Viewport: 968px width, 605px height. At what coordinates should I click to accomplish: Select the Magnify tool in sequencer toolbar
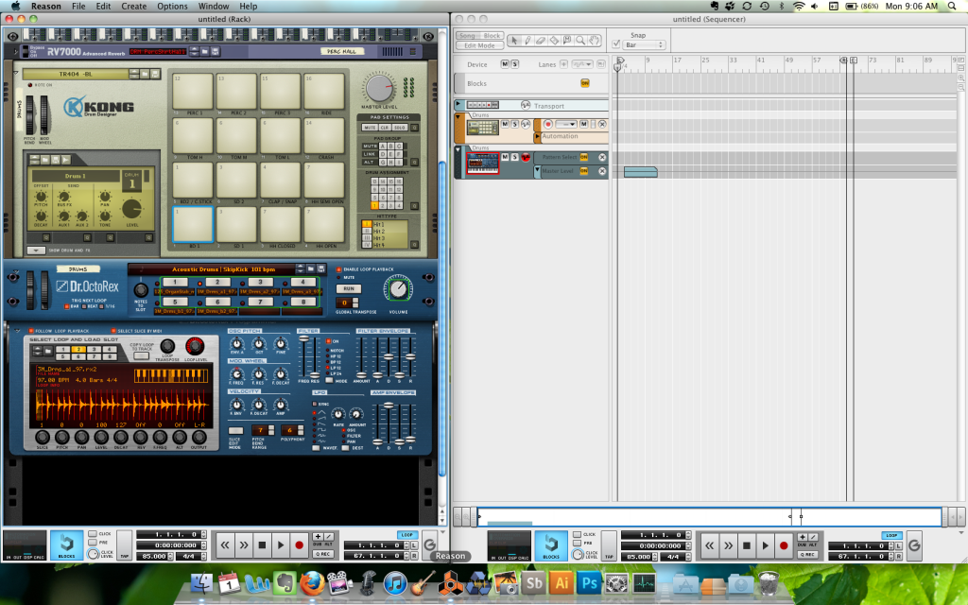coord(580,41)
